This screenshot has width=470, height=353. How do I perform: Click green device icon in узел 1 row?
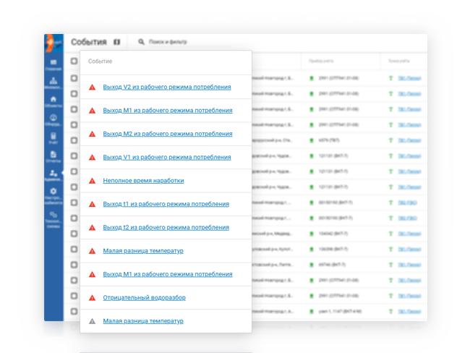[312, 312]
